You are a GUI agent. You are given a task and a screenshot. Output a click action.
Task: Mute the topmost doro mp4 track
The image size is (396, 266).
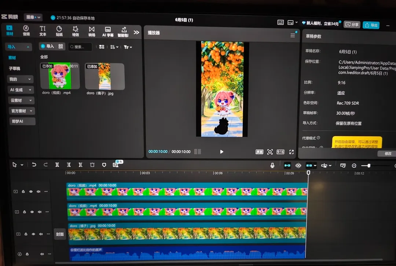coord(38,192)
